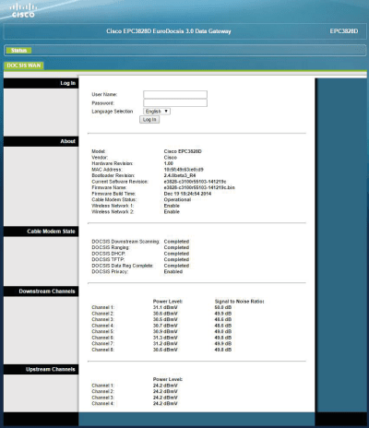Click the 'EPC3828D' label in the header
Image resolution: width=369 pixels, height=428 pixels.
pos(344,31)
